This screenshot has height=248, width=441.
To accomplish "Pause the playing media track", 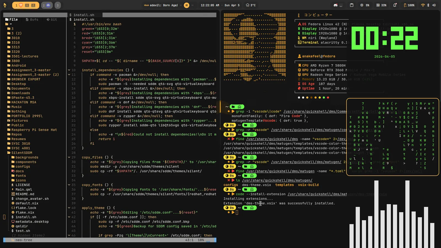I will [187, 5].
